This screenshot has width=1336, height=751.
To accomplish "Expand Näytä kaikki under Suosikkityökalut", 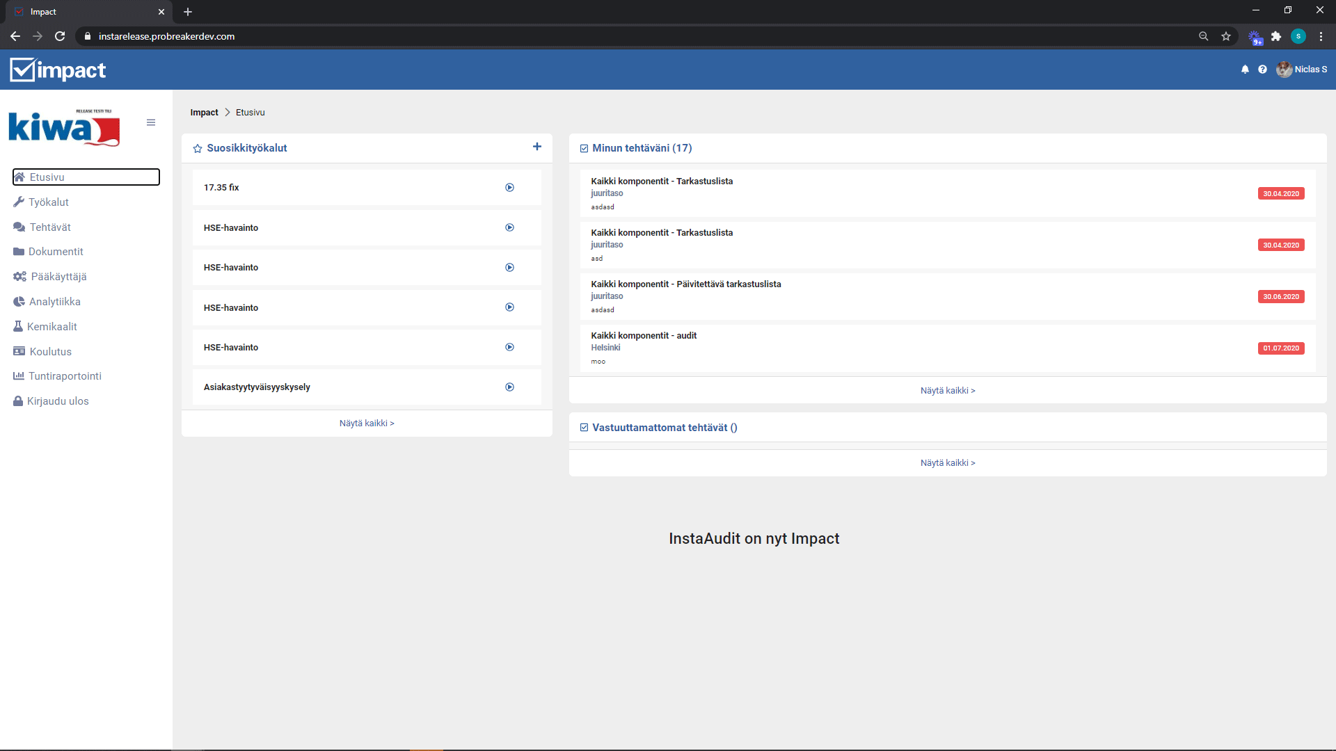I will click(367, 423).
